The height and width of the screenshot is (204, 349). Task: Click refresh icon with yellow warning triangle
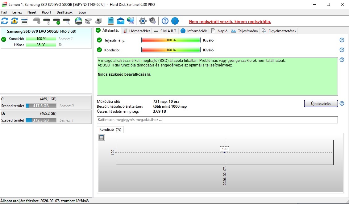15,21
